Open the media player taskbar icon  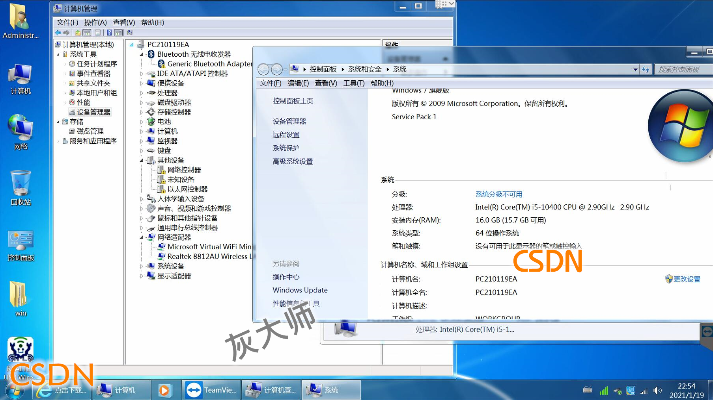pyautogui.click(x=164, y=390)
